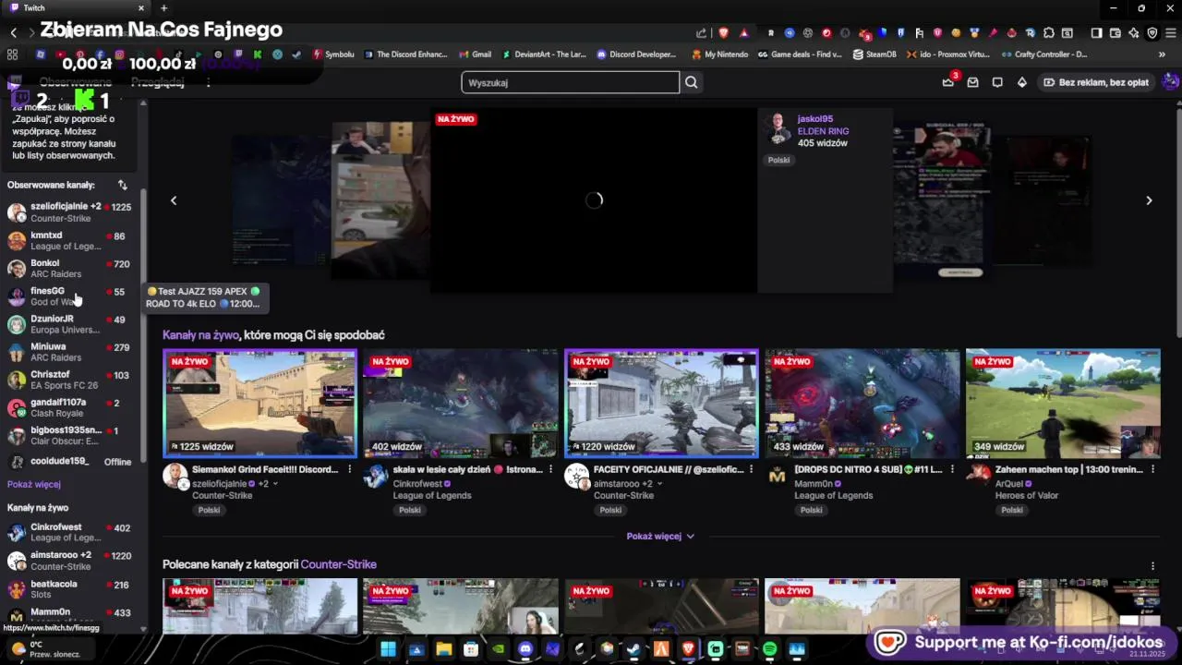
Task: Open Leo AI sparkle icon
Action: (1134, 33)
